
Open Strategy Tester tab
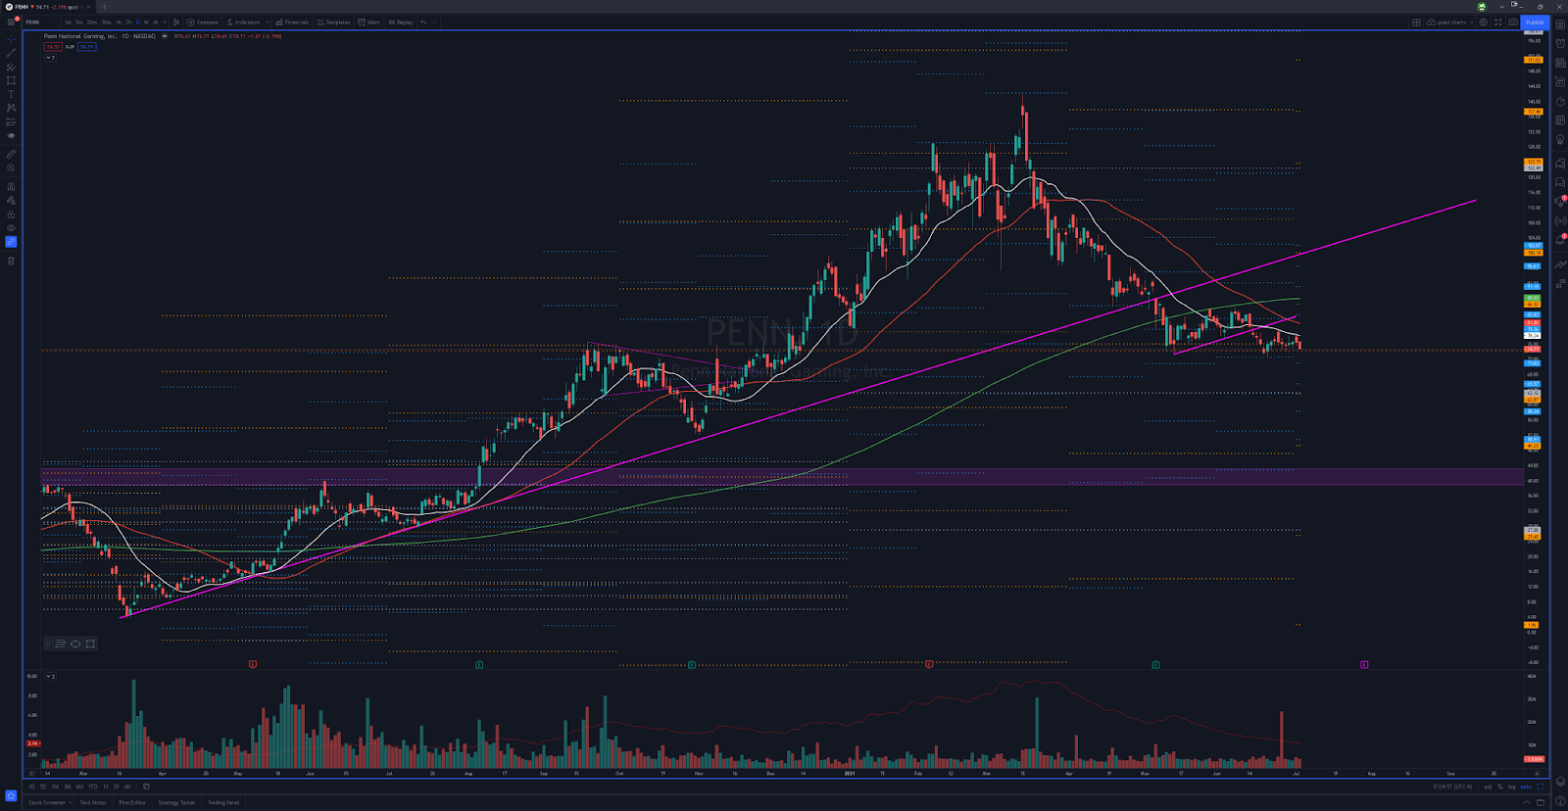[176, 803]
